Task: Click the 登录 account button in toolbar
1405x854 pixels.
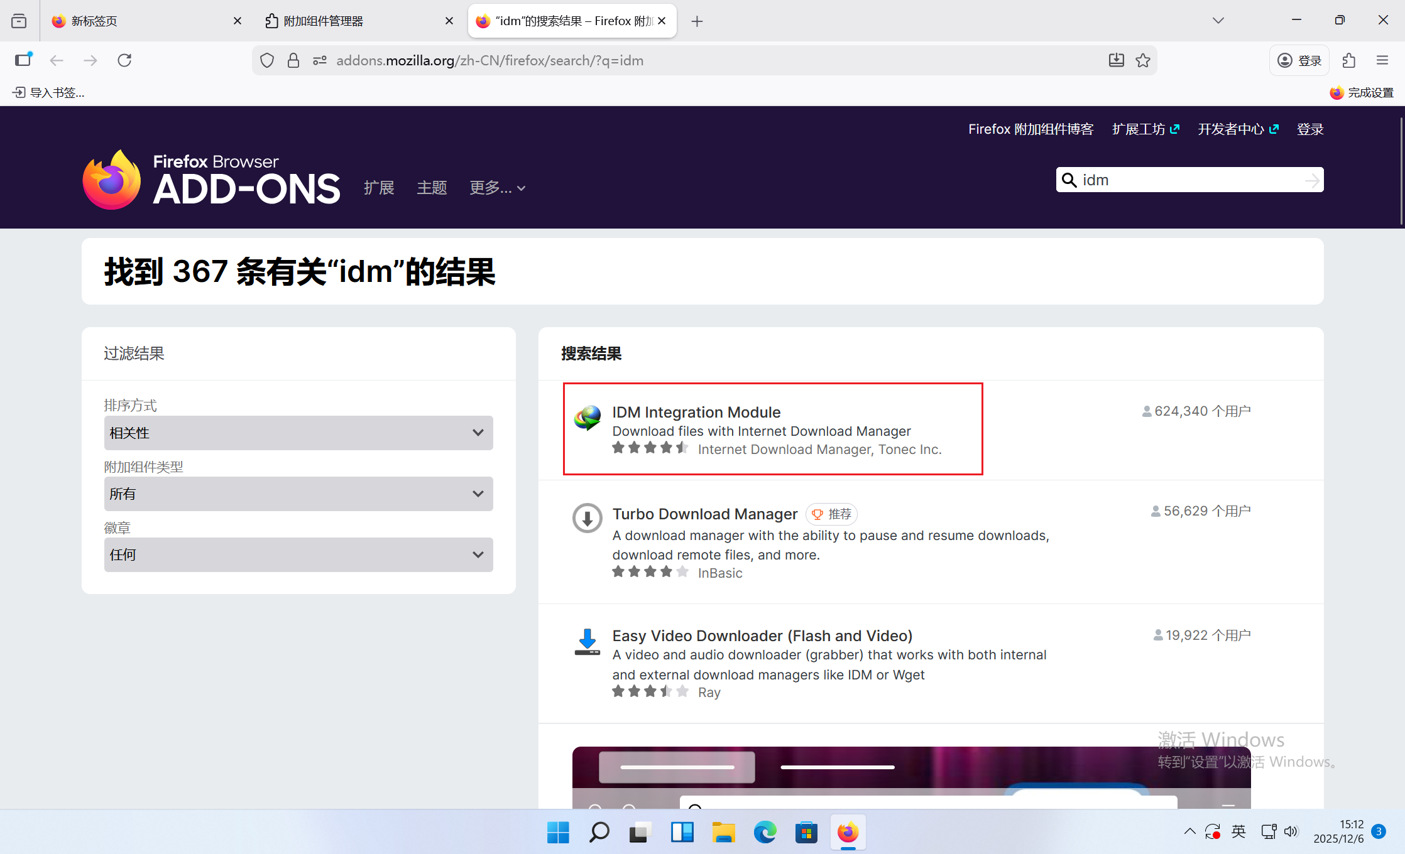Action: 1299,60
